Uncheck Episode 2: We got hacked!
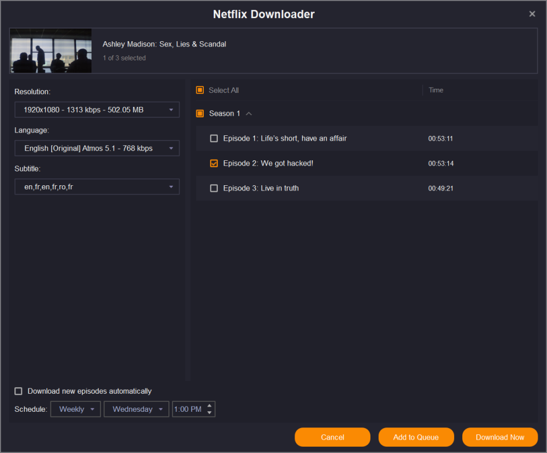 pos(214,163)
